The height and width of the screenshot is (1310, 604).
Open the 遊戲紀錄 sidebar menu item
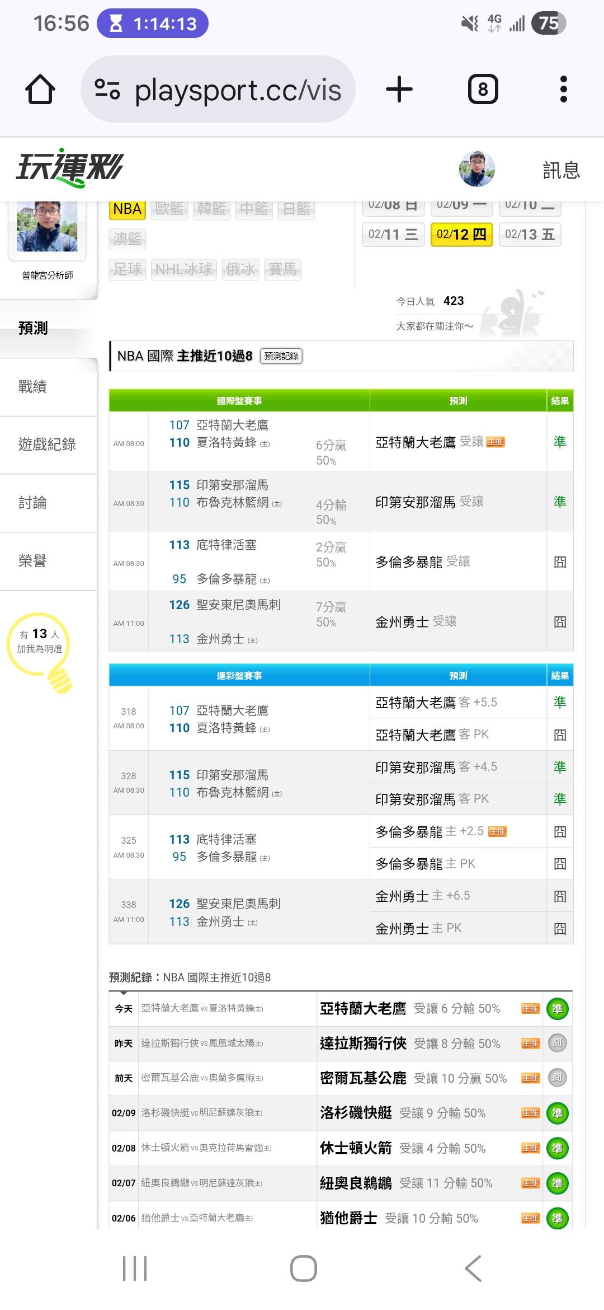click(x=47, y=445)
